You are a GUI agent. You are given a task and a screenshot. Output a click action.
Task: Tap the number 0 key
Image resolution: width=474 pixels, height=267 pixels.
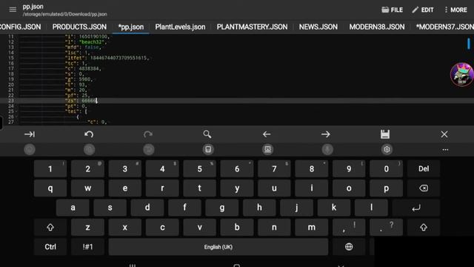point(387,168)
